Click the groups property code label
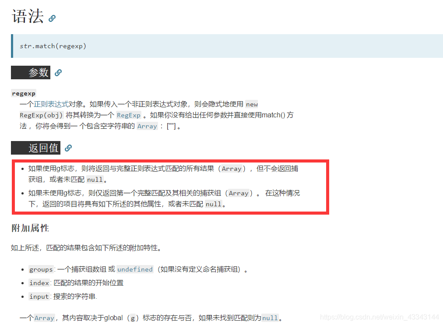443x325 pixels. tap(41, 269)
